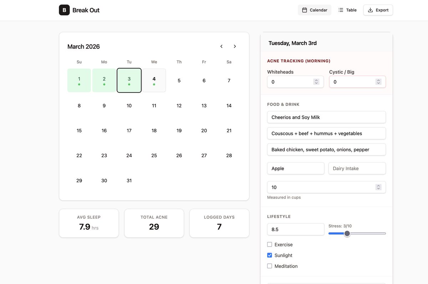The width and height of the screenshot is (428, 284).
Task: Select March 4 on the calendar
Action: (x=154, y=80)
